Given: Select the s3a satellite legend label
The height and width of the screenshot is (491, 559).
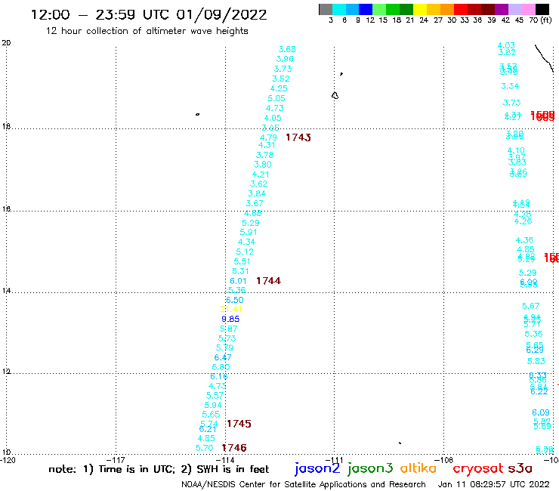Looking at the screenshot, I should click(x=520, y=469).
